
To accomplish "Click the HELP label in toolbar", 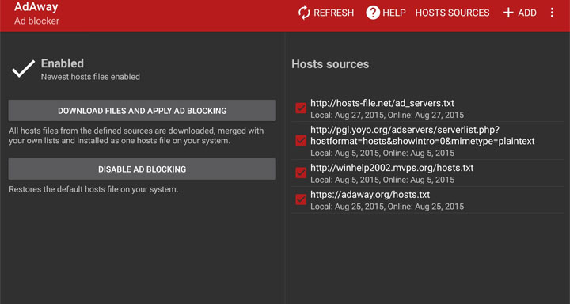I will [x=394, y=13].
